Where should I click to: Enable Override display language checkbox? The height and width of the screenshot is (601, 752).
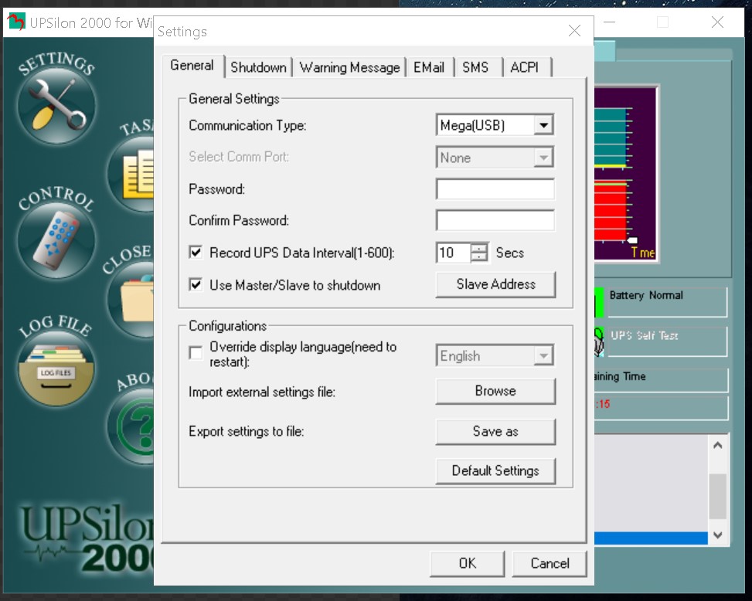pos(196,353)
